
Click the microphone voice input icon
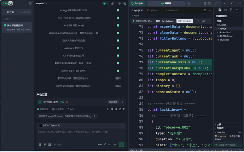pyautogui.click(x=115, y=145)
